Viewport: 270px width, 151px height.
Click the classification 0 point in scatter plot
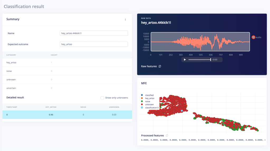tap(182, 111)
